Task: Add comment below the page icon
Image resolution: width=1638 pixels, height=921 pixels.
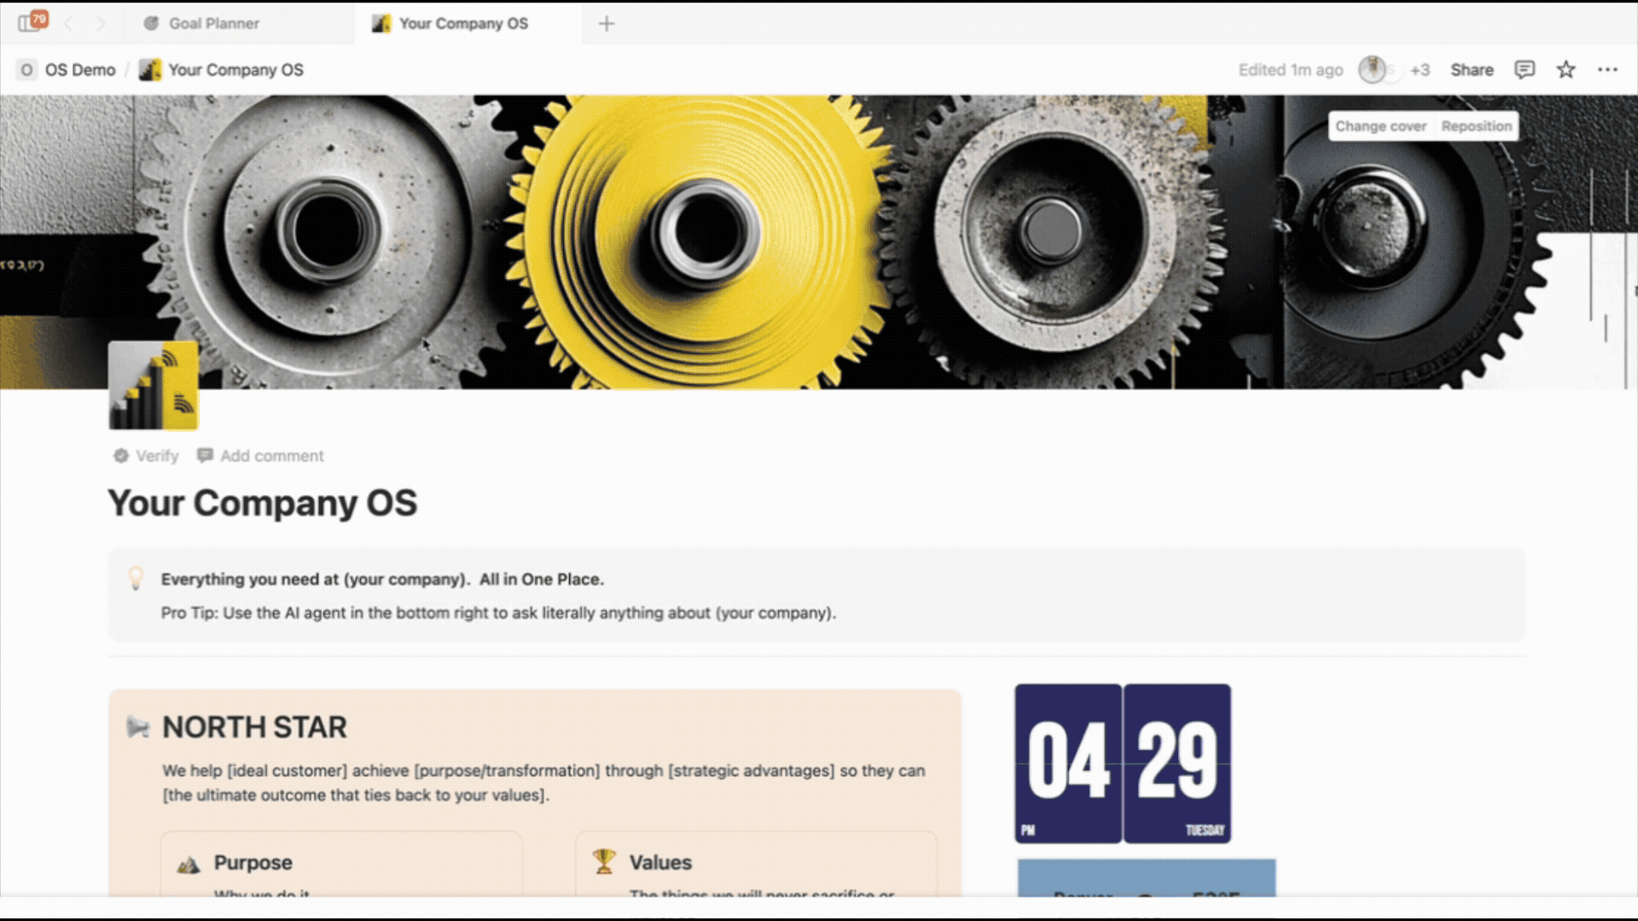Action: pos(261,456)
